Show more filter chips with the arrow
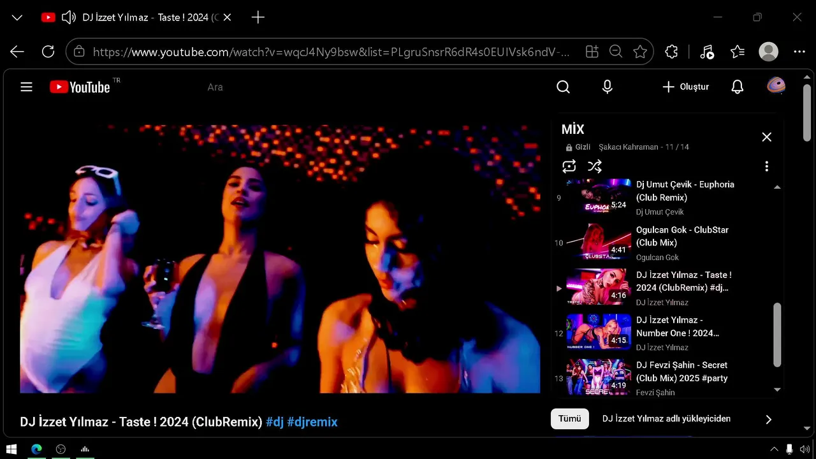The image size is (816, 459). (x=768, y=419)
